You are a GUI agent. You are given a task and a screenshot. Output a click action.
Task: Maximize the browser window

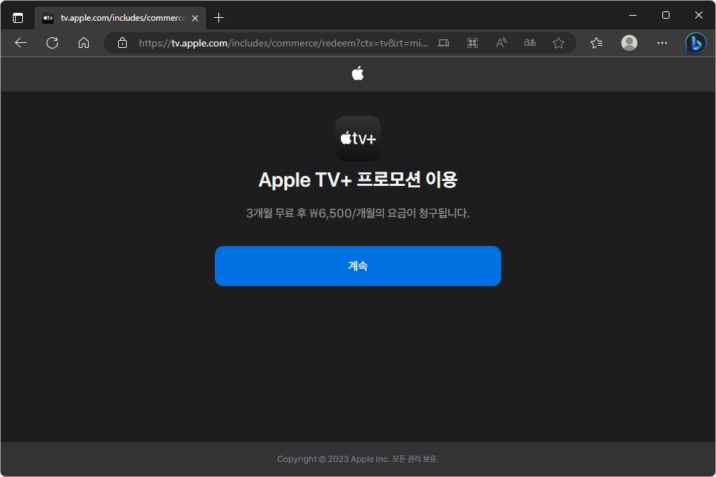(665, 15)
